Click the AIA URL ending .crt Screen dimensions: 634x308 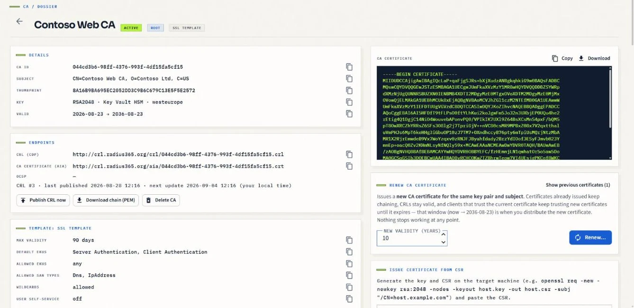(178, 166)
